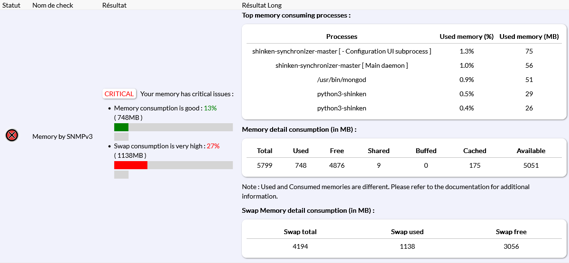The image size is (569, 263).
Task: Click the CRITICAL status badge
Action: pyautogui.click(x=119, y=94)
